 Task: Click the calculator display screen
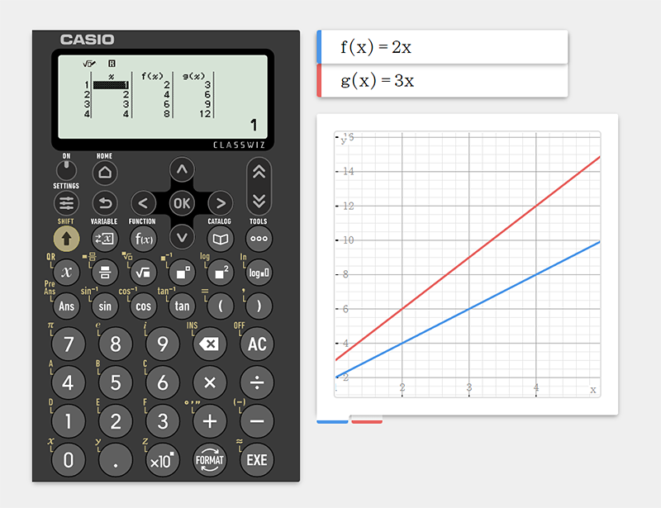coord(165,91)
